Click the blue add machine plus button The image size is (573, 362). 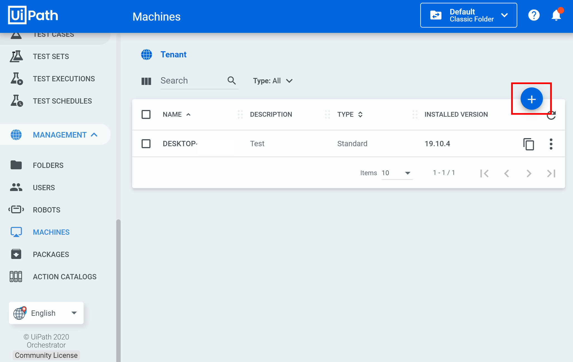coord(531,99)
